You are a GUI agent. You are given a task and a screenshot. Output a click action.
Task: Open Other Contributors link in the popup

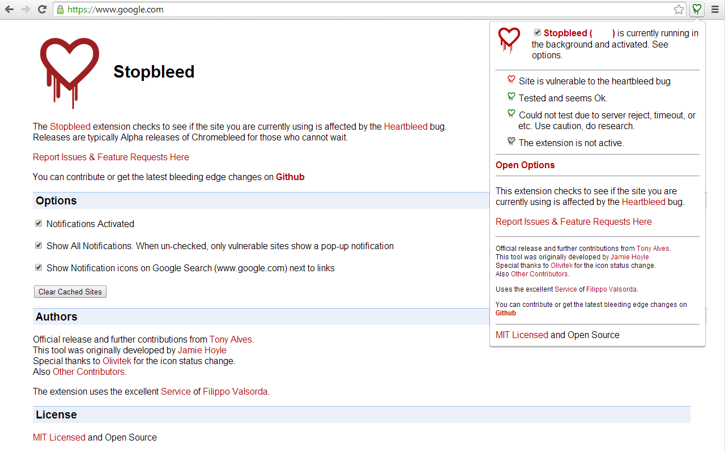coord(540,274)
